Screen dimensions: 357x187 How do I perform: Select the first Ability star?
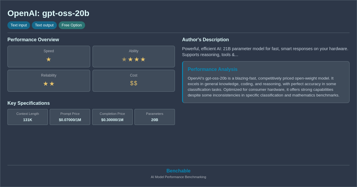tap(124, 59)
